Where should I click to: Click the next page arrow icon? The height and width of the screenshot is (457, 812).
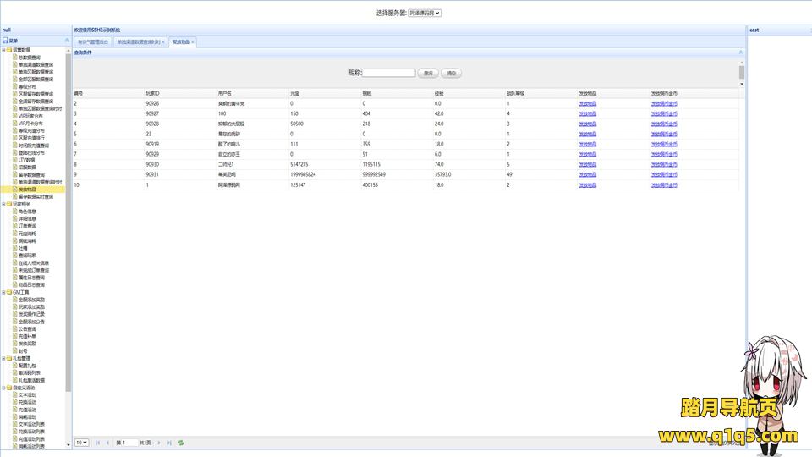click(159, 443)
